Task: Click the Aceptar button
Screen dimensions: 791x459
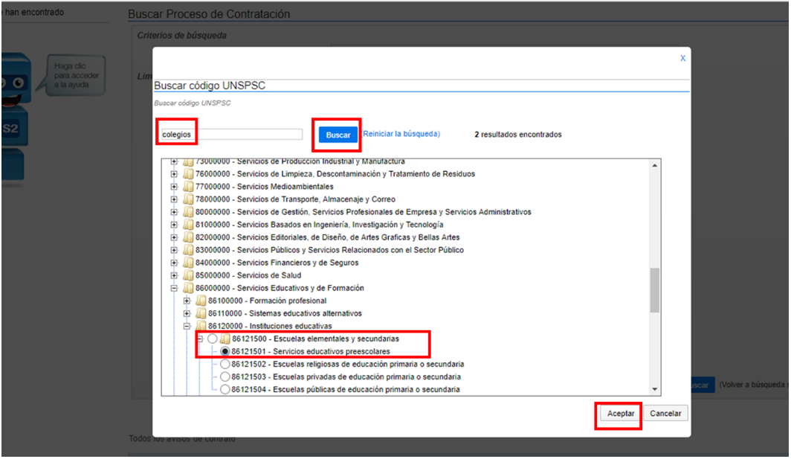Action: point(621,414)
